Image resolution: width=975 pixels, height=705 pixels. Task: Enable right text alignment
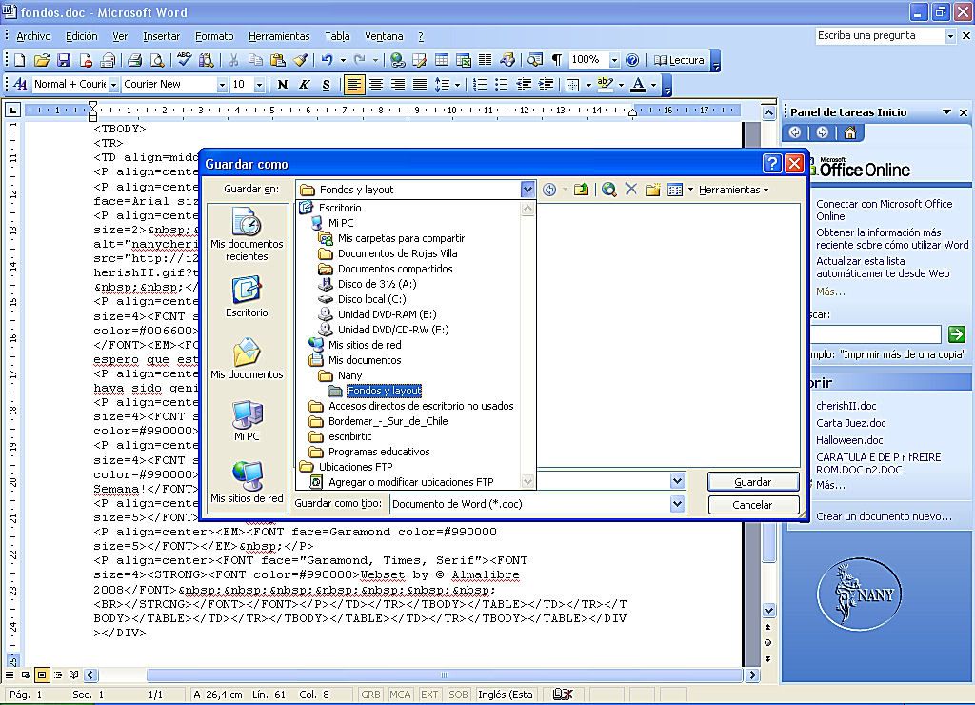pos(398,85)
